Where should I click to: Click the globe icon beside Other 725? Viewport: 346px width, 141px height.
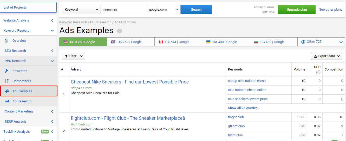pos(303,42)
